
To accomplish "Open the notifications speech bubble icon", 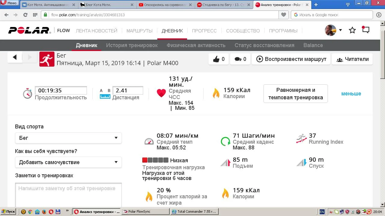I will (x=365, y=30).
